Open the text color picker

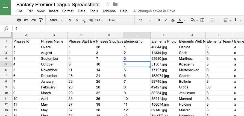coord(180,20)
